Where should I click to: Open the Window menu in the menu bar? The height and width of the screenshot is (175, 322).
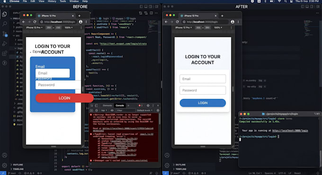tap(74, 1)
